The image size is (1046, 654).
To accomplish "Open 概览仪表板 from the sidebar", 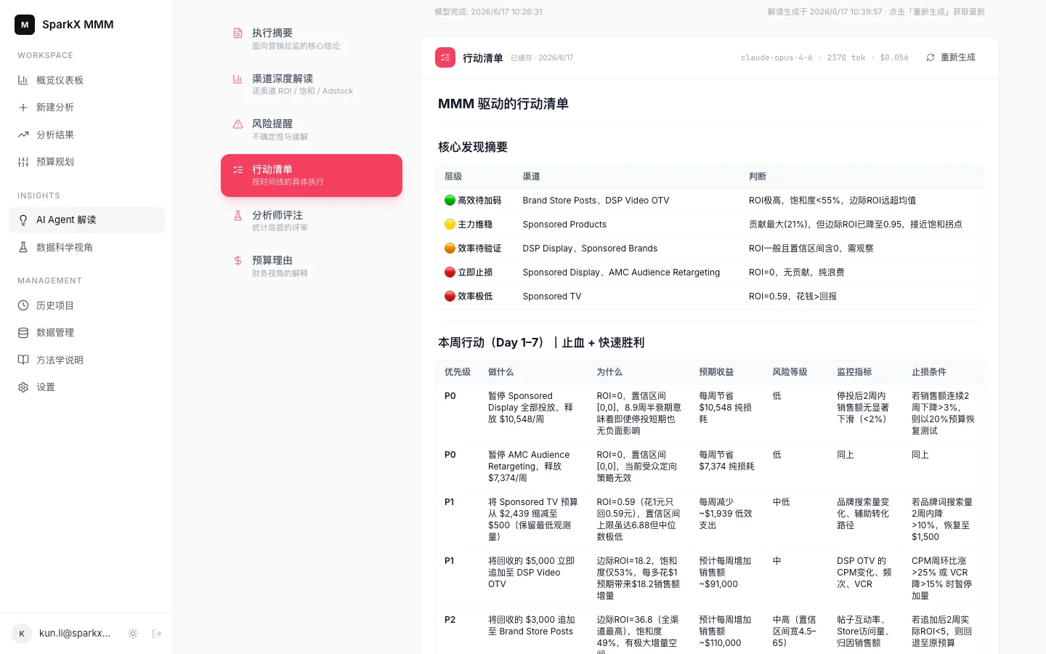I will [86, 80].
